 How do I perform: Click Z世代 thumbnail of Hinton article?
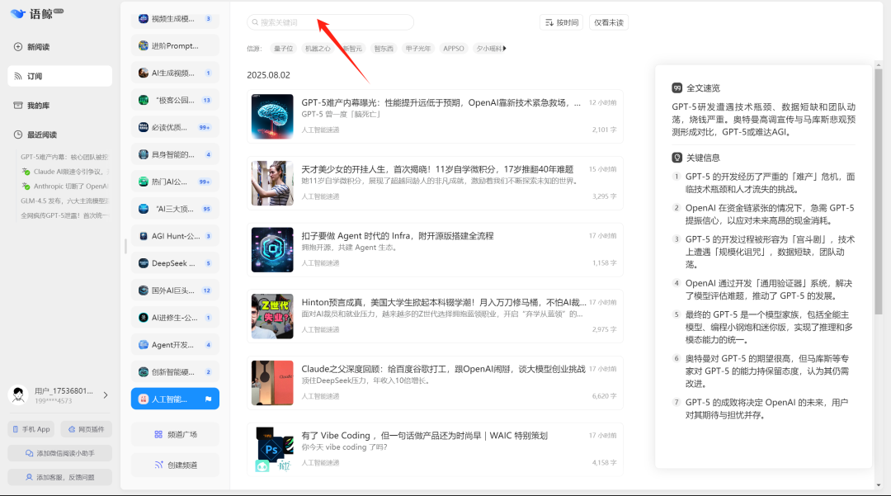(x=272, y=316)
